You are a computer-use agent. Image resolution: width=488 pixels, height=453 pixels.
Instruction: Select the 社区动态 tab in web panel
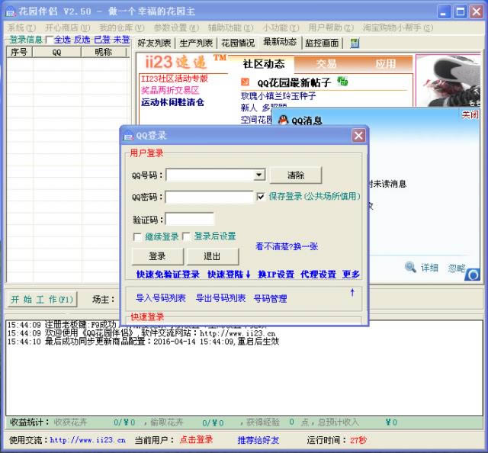(263, 64)
